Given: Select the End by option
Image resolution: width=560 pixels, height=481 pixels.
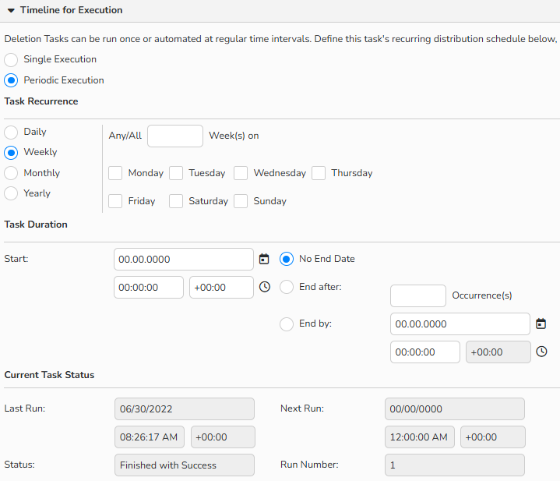Looking at the screenshot, I should [287, 324].
